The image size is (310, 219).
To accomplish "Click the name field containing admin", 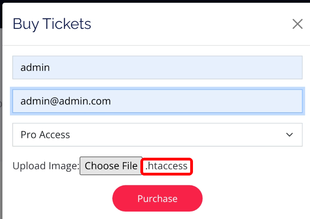I will pos(157,67).
